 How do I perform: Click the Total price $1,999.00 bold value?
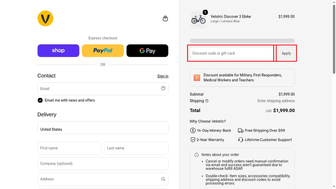(x=284, y=110)
